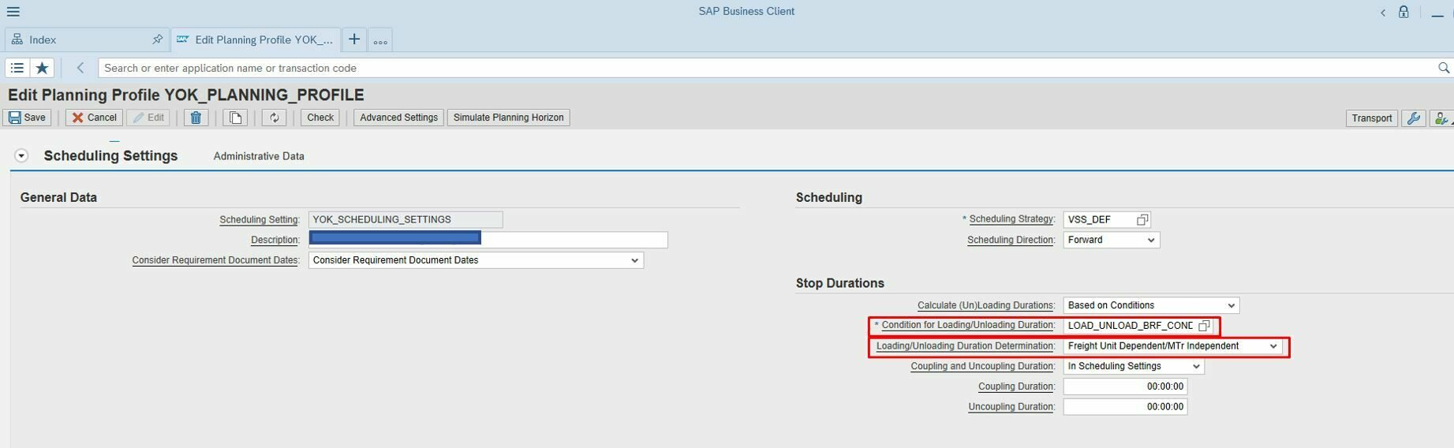Click the Coupling Duration input field
This screenshot has height=448, width=1454.
click(1124, 386)
